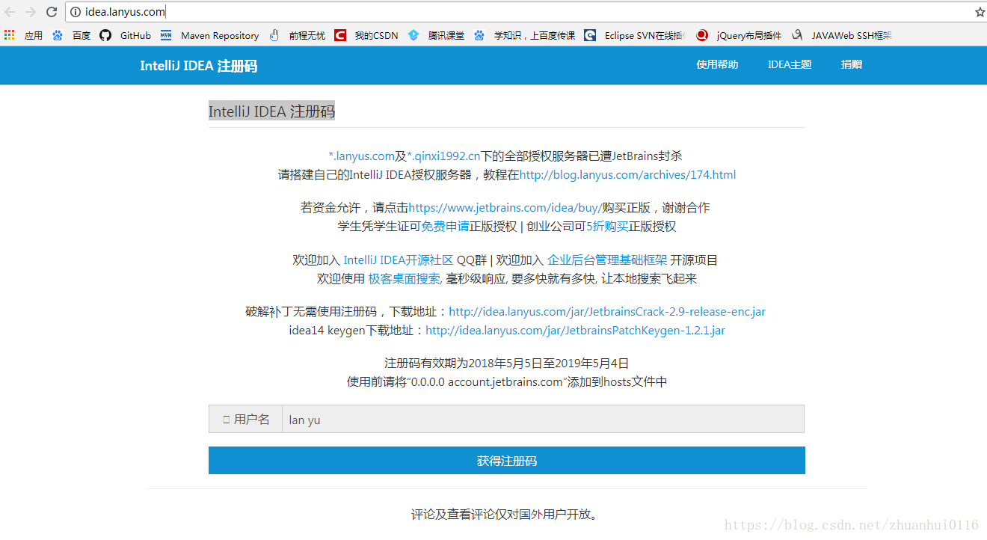Image resolution: width=987 pixels, height=540 pixels.
Task: Click the 5折购买 startup discount link
Action: point(607,227)
